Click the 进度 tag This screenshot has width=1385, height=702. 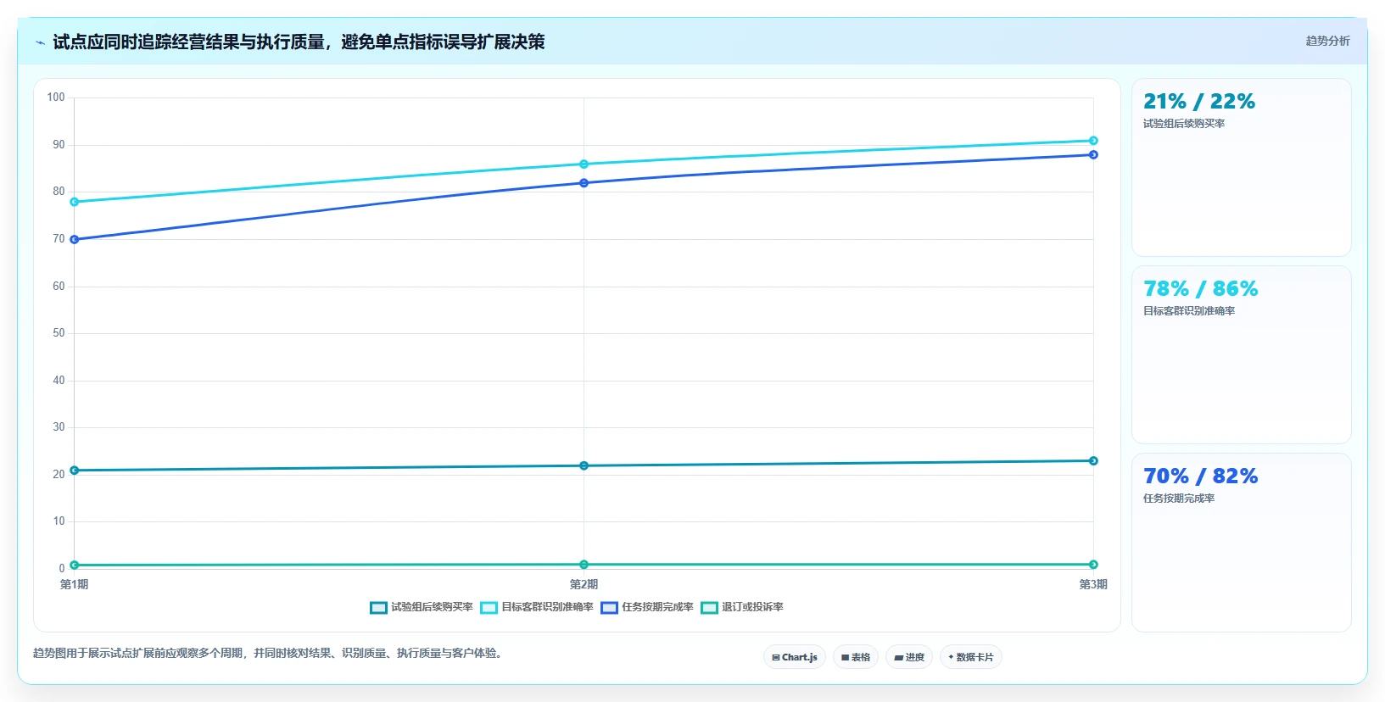[909, 657]
